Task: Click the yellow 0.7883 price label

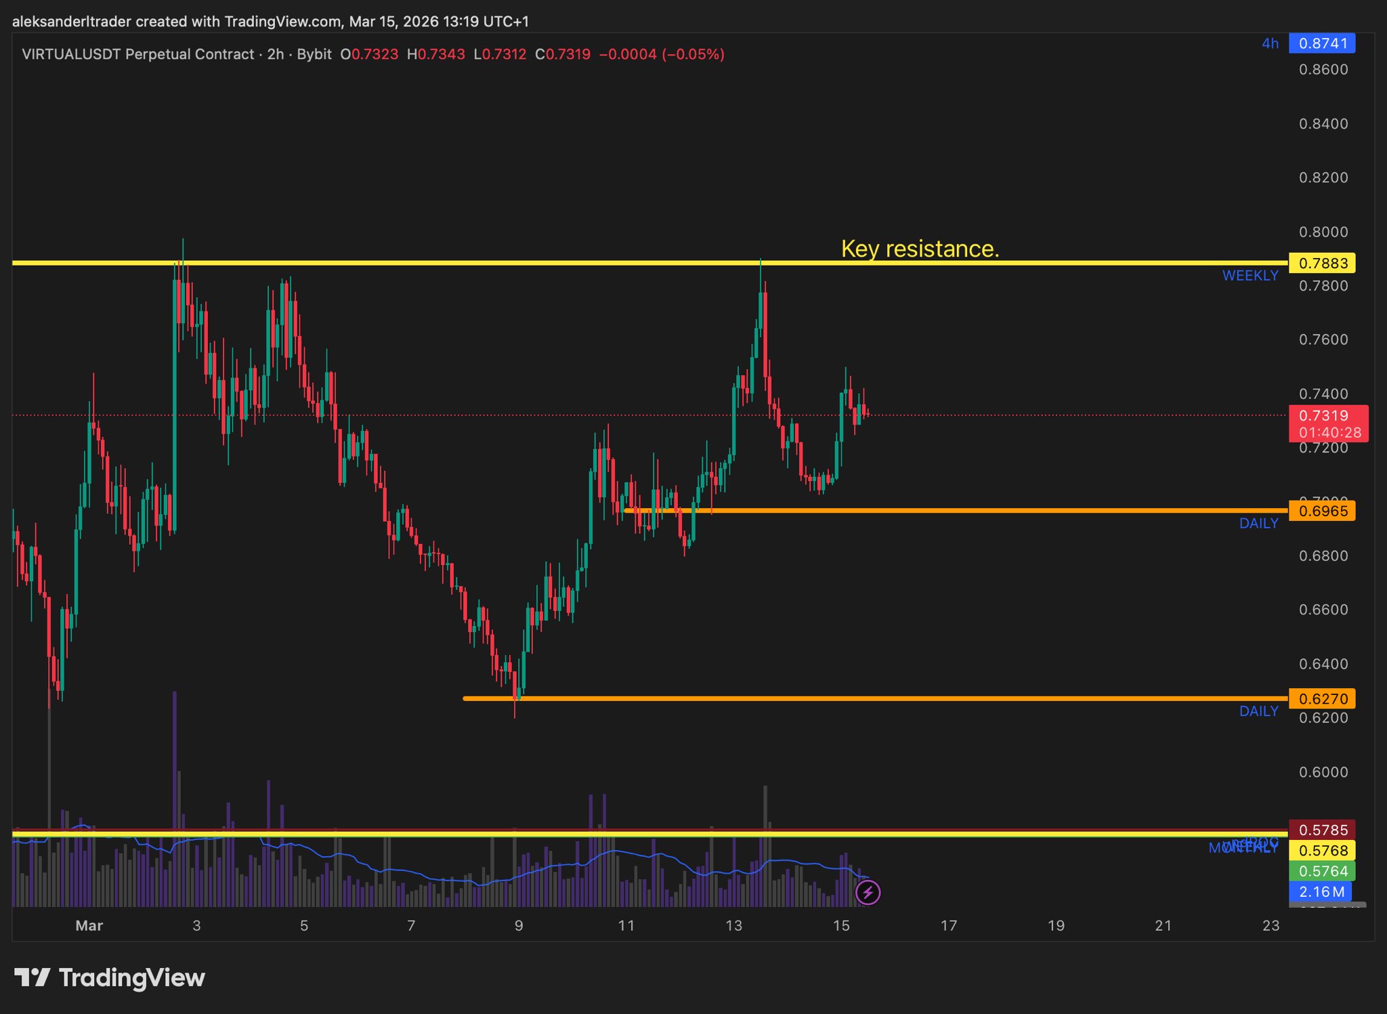Action: pyautogui.click(x=1322, y=263)
